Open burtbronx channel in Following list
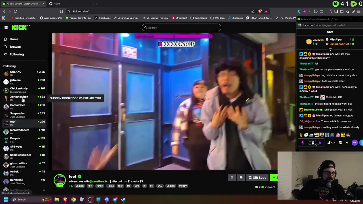Viewport: 363px width, 204px height. click(24, 181)
